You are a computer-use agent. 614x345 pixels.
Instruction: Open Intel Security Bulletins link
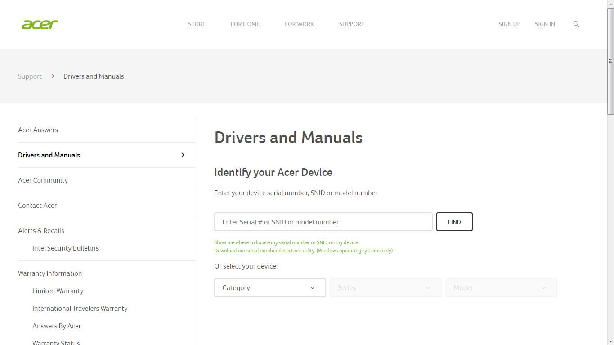click(65, 248)
